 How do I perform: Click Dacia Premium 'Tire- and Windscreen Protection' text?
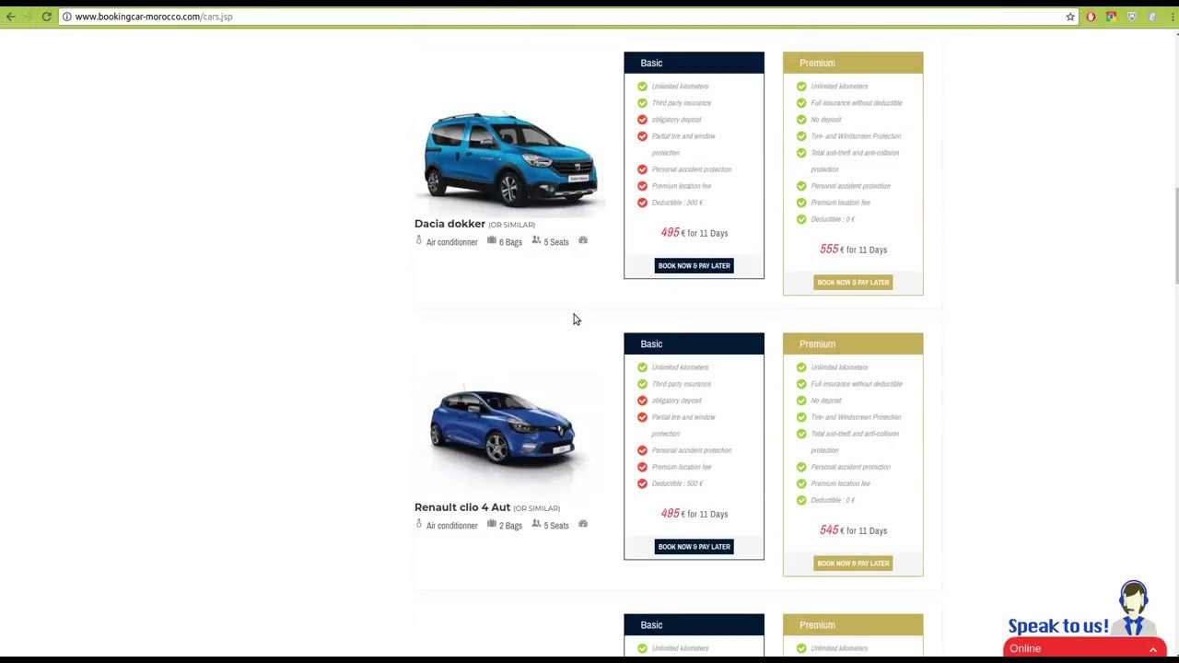(x=856, y=136)
